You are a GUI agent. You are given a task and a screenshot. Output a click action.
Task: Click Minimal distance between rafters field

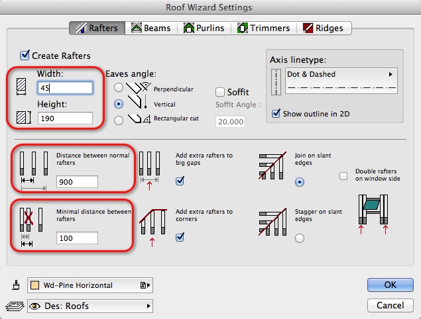(77, 238)
